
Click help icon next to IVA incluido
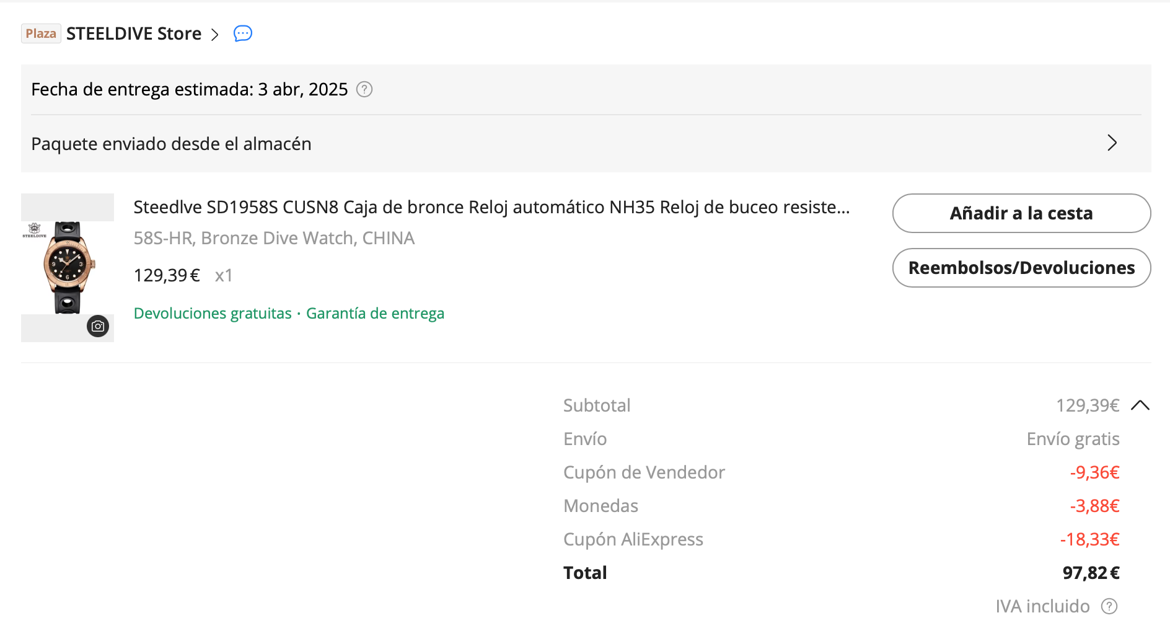click(1109, 606)
